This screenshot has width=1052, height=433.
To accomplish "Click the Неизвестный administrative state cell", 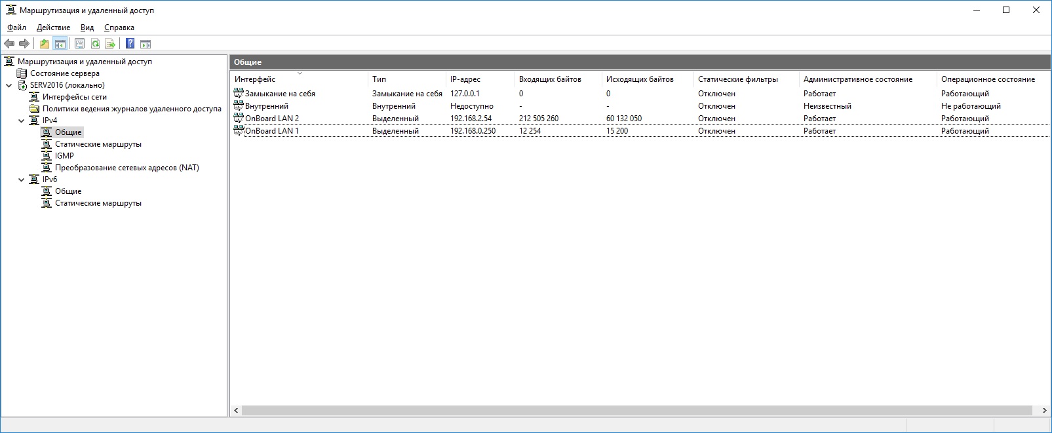I will (x=827, y=106).
